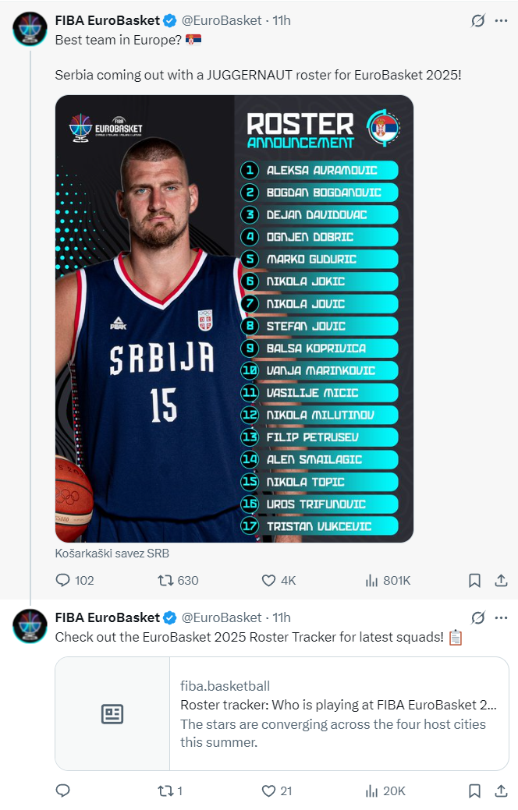
Task: Reply to the Roster Tracker tweet
Action: point(63,791)
